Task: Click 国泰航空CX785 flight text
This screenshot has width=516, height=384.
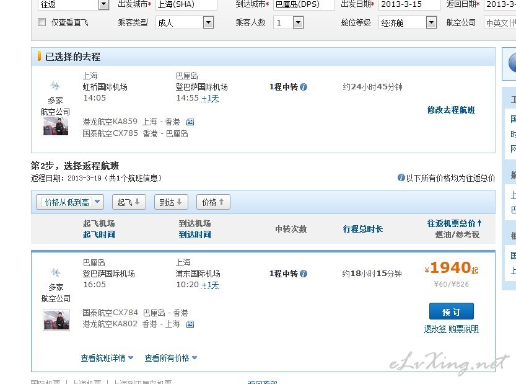Action: pos(110,133)
